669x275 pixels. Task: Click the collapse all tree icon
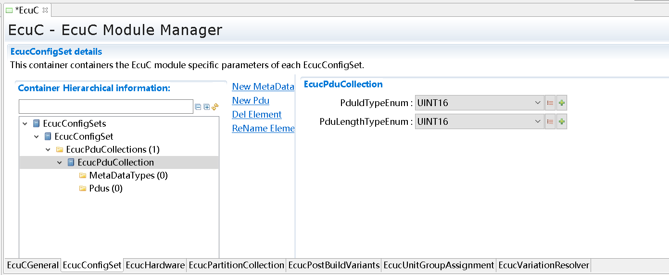coord(198,107)
